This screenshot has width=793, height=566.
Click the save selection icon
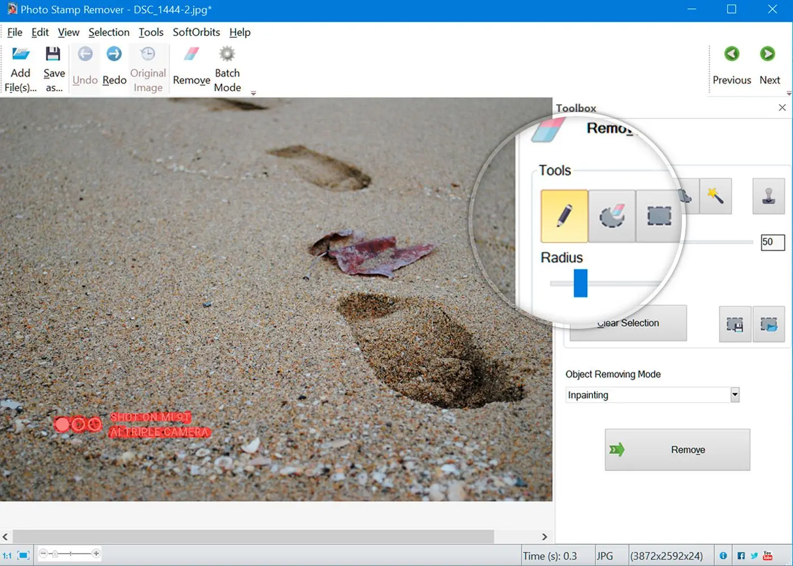click(735, 324)
